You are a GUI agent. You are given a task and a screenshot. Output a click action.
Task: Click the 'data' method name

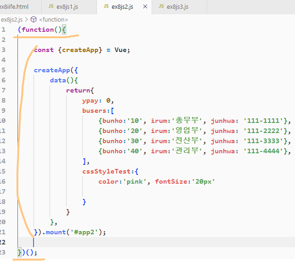coord(58,81)
